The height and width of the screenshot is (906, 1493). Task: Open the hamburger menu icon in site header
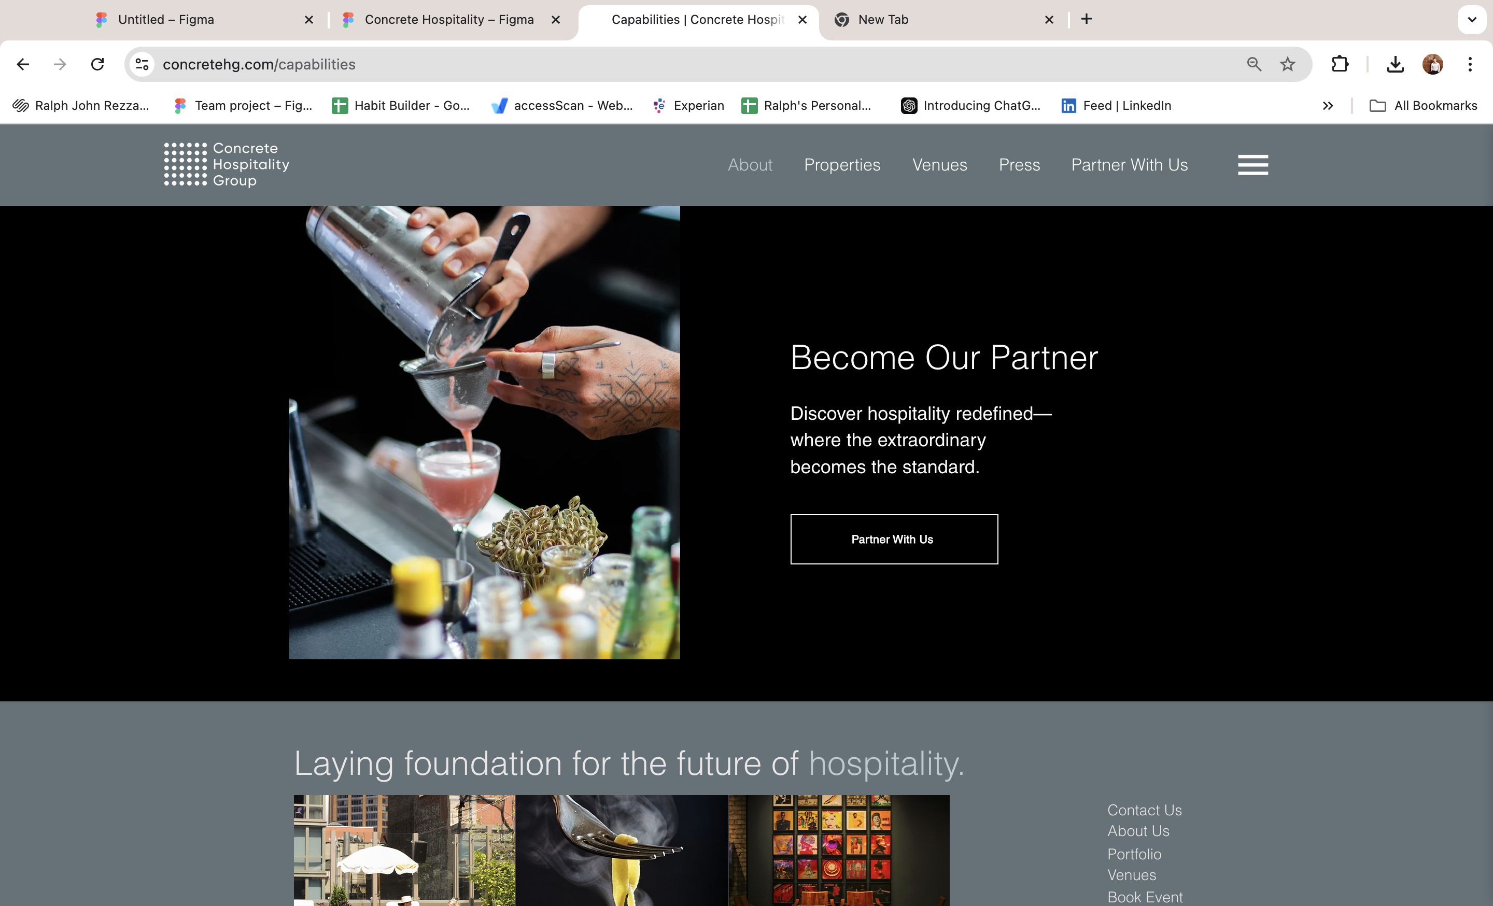click(x=1252, y=165)
